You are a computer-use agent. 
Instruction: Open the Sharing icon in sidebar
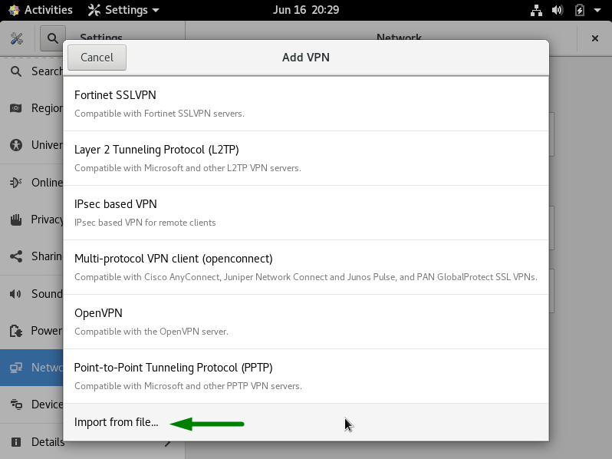[x=15, y=256]
